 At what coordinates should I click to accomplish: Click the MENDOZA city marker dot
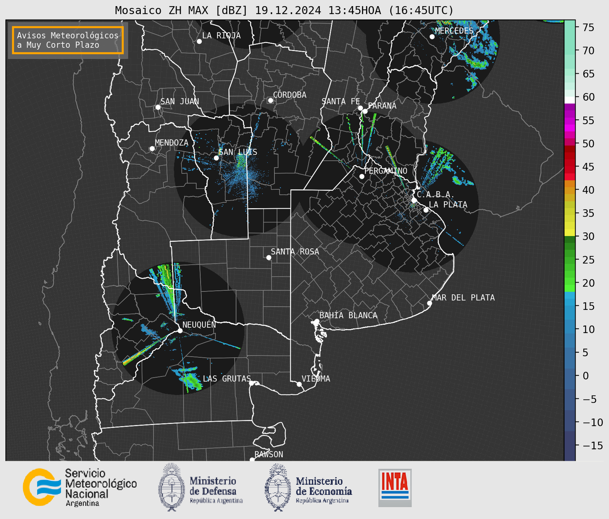tap(152, 149)
